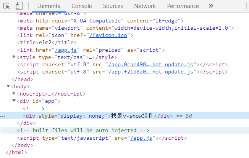
Task: Switch to the Network tab
Action: [145, 6]
